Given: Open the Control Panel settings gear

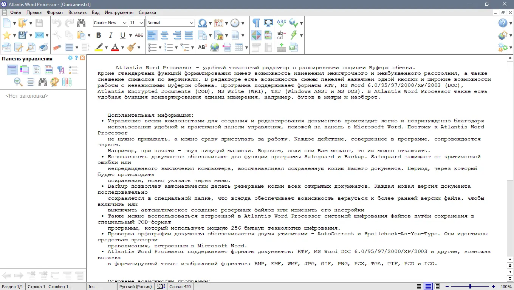Looking at the screenshot, I should [70, 58].
